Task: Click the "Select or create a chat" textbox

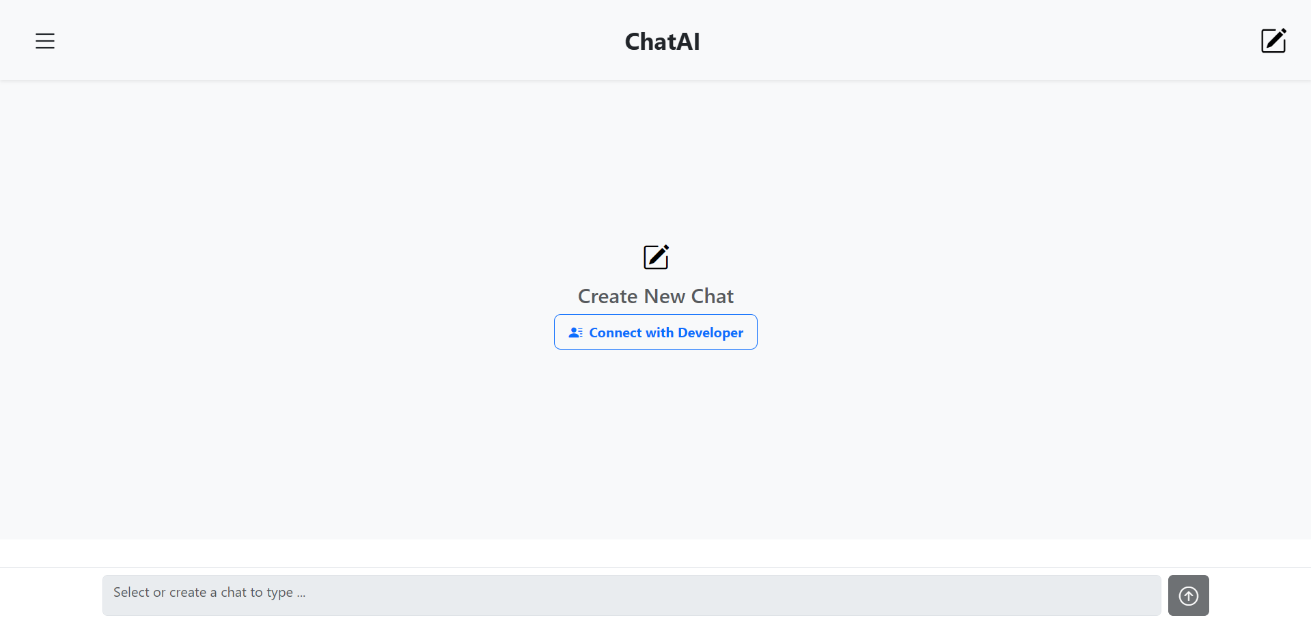Action: pos(631,595)
